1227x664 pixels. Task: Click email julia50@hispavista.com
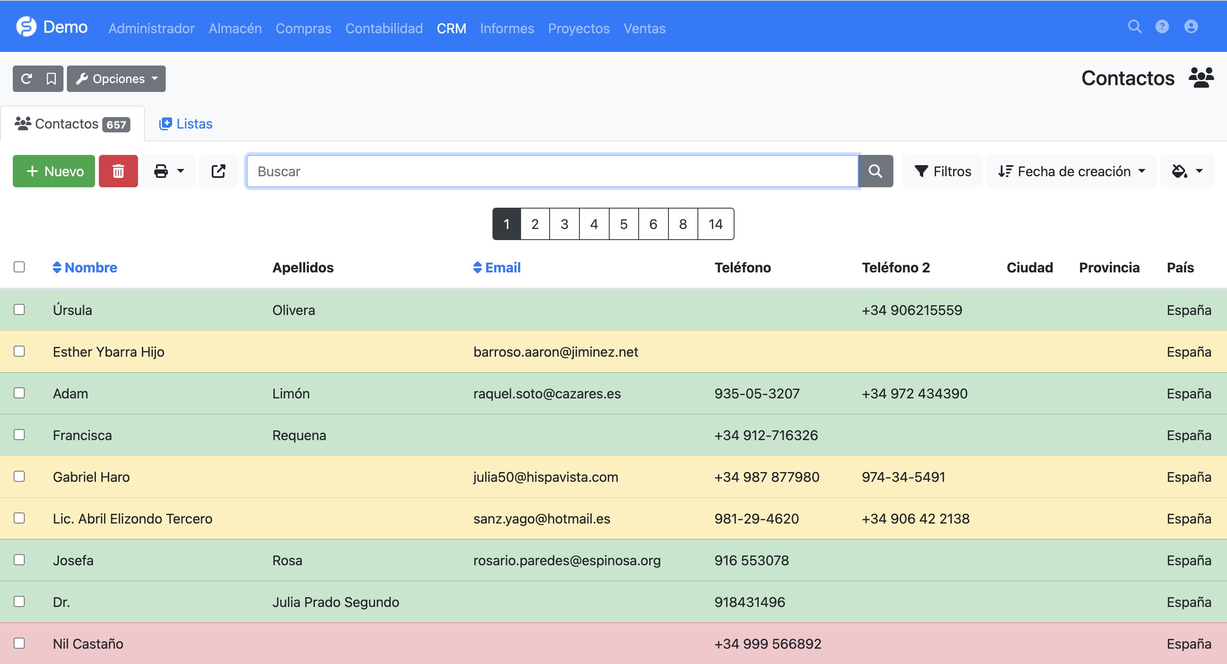pos(545,477)
